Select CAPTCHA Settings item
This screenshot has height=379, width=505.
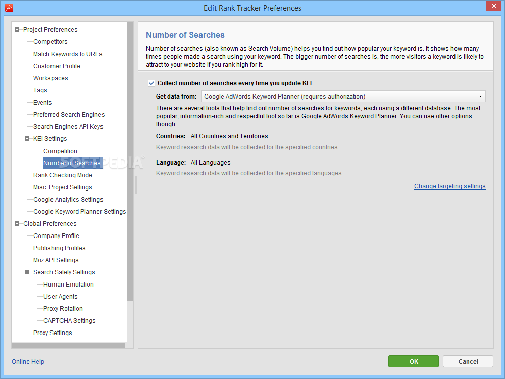coord(70,321)
